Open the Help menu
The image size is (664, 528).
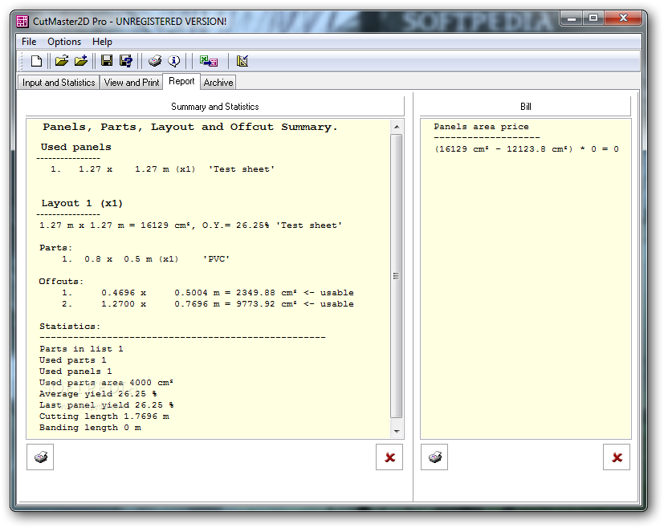[x=102, y=42]
